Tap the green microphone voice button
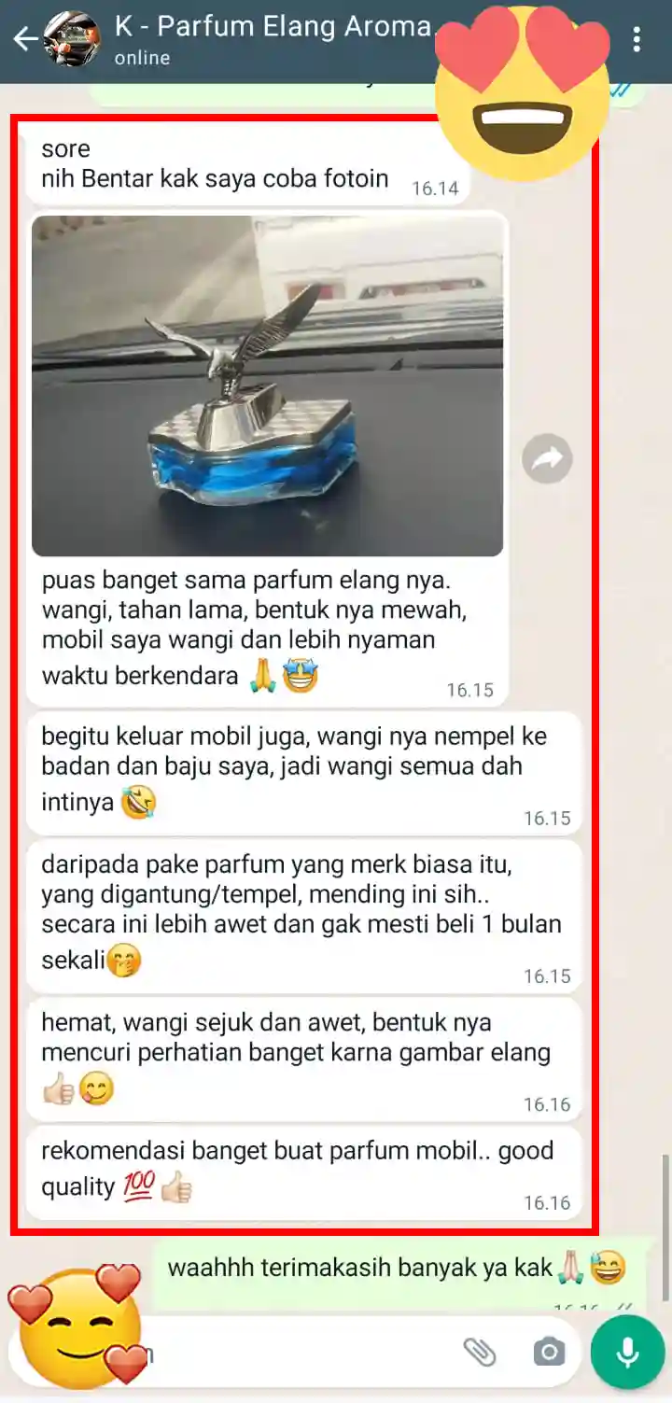 point(628,1353)
